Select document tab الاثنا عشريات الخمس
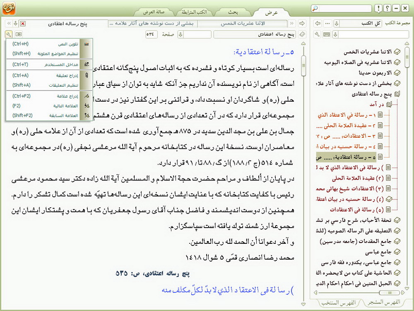Viewport: 414px width, 311px height. (242, 24)
